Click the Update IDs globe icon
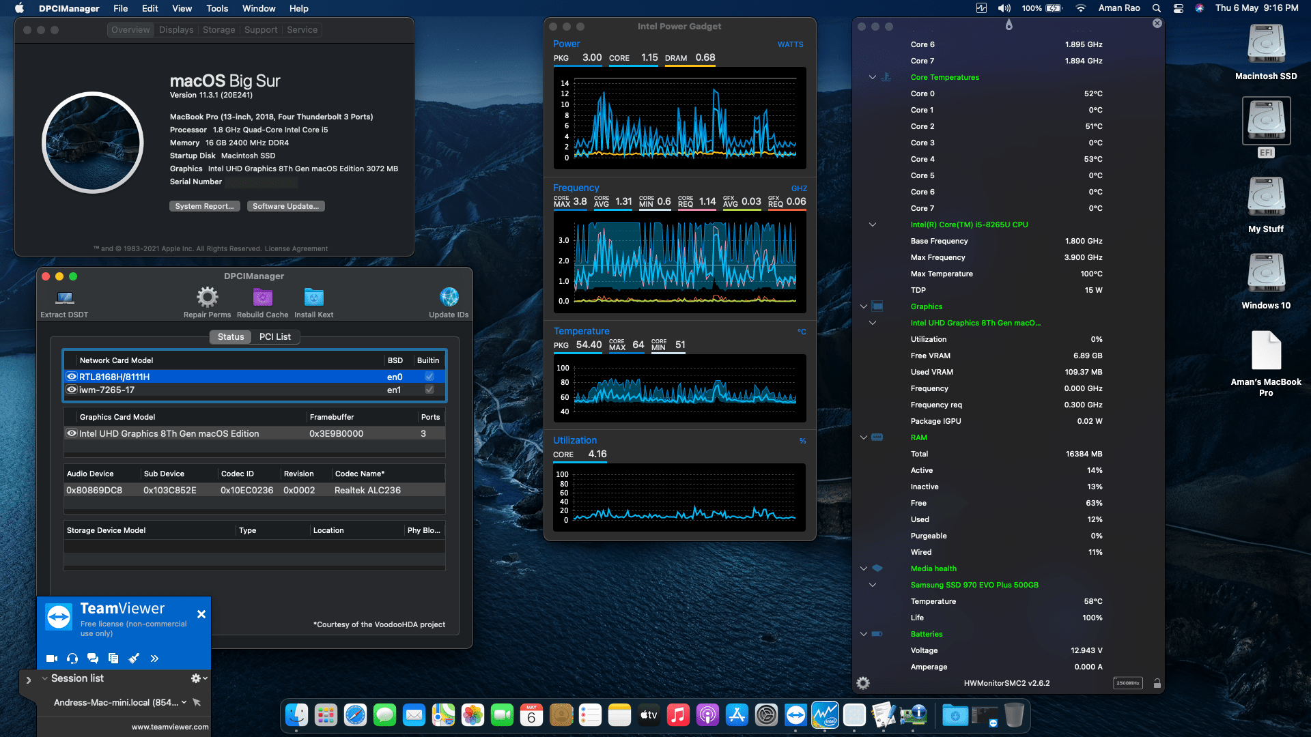1311x737 pixels. (449, 298)
